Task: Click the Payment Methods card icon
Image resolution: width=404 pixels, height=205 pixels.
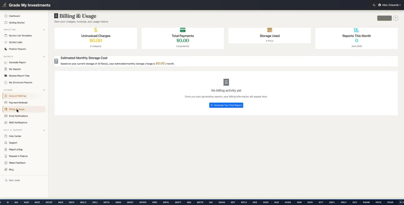Action: click(6, 103)
